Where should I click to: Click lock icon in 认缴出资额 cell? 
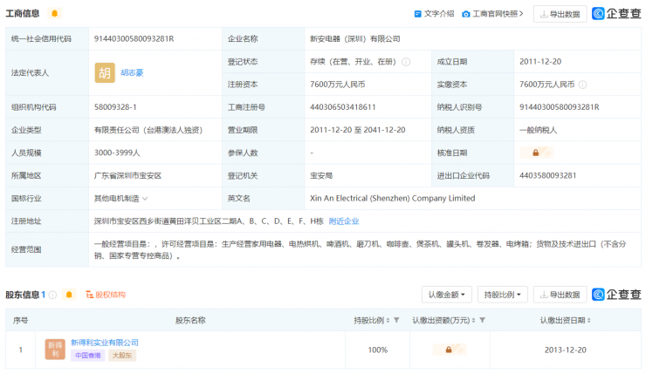tap(450, 350)
